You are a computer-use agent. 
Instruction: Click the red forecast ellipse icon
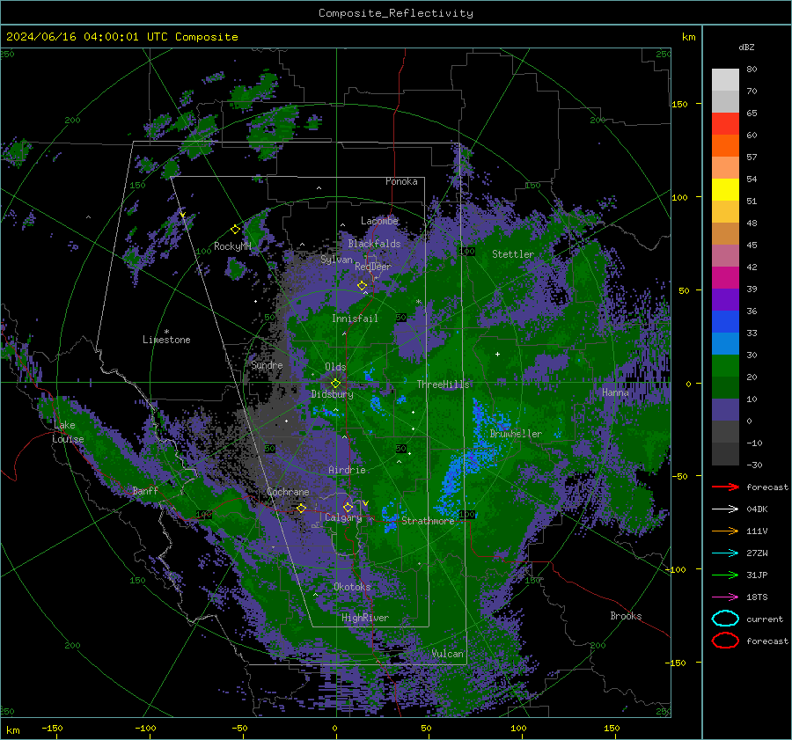coord(725,641)
